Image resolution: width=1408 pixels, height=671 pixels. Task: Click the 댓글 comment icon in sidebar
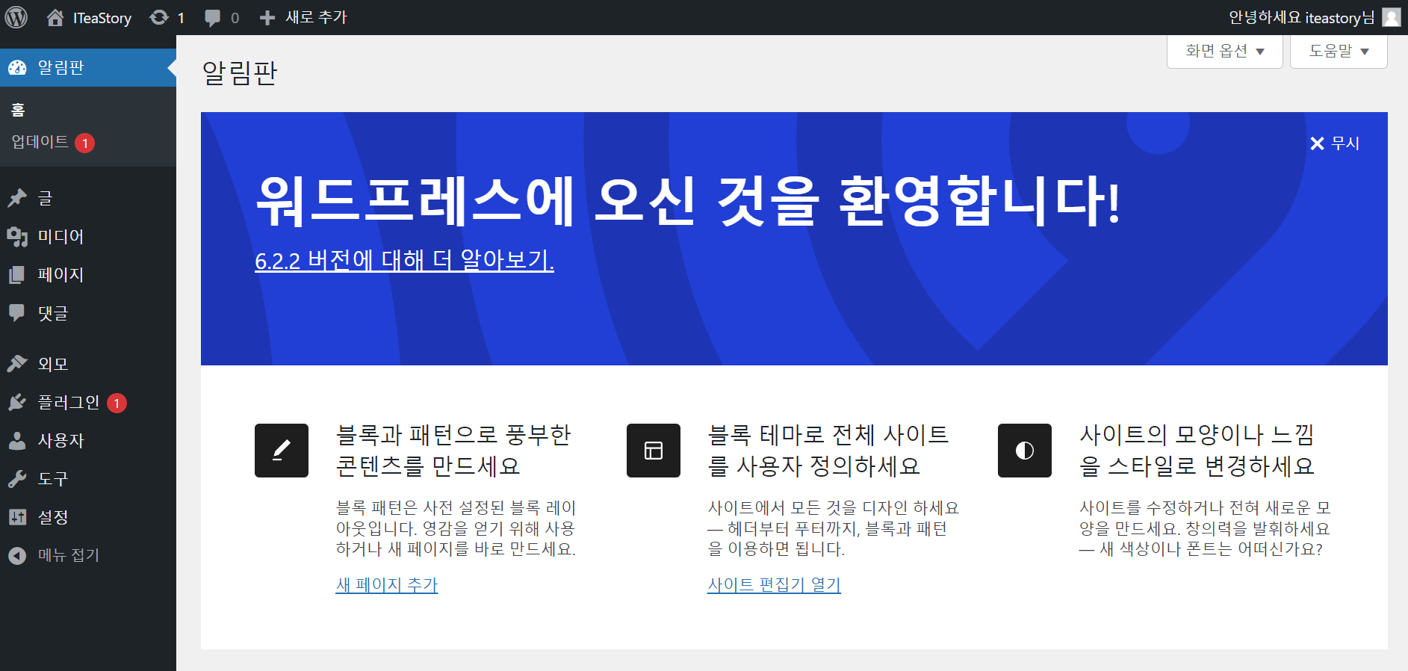pos(17,313)
